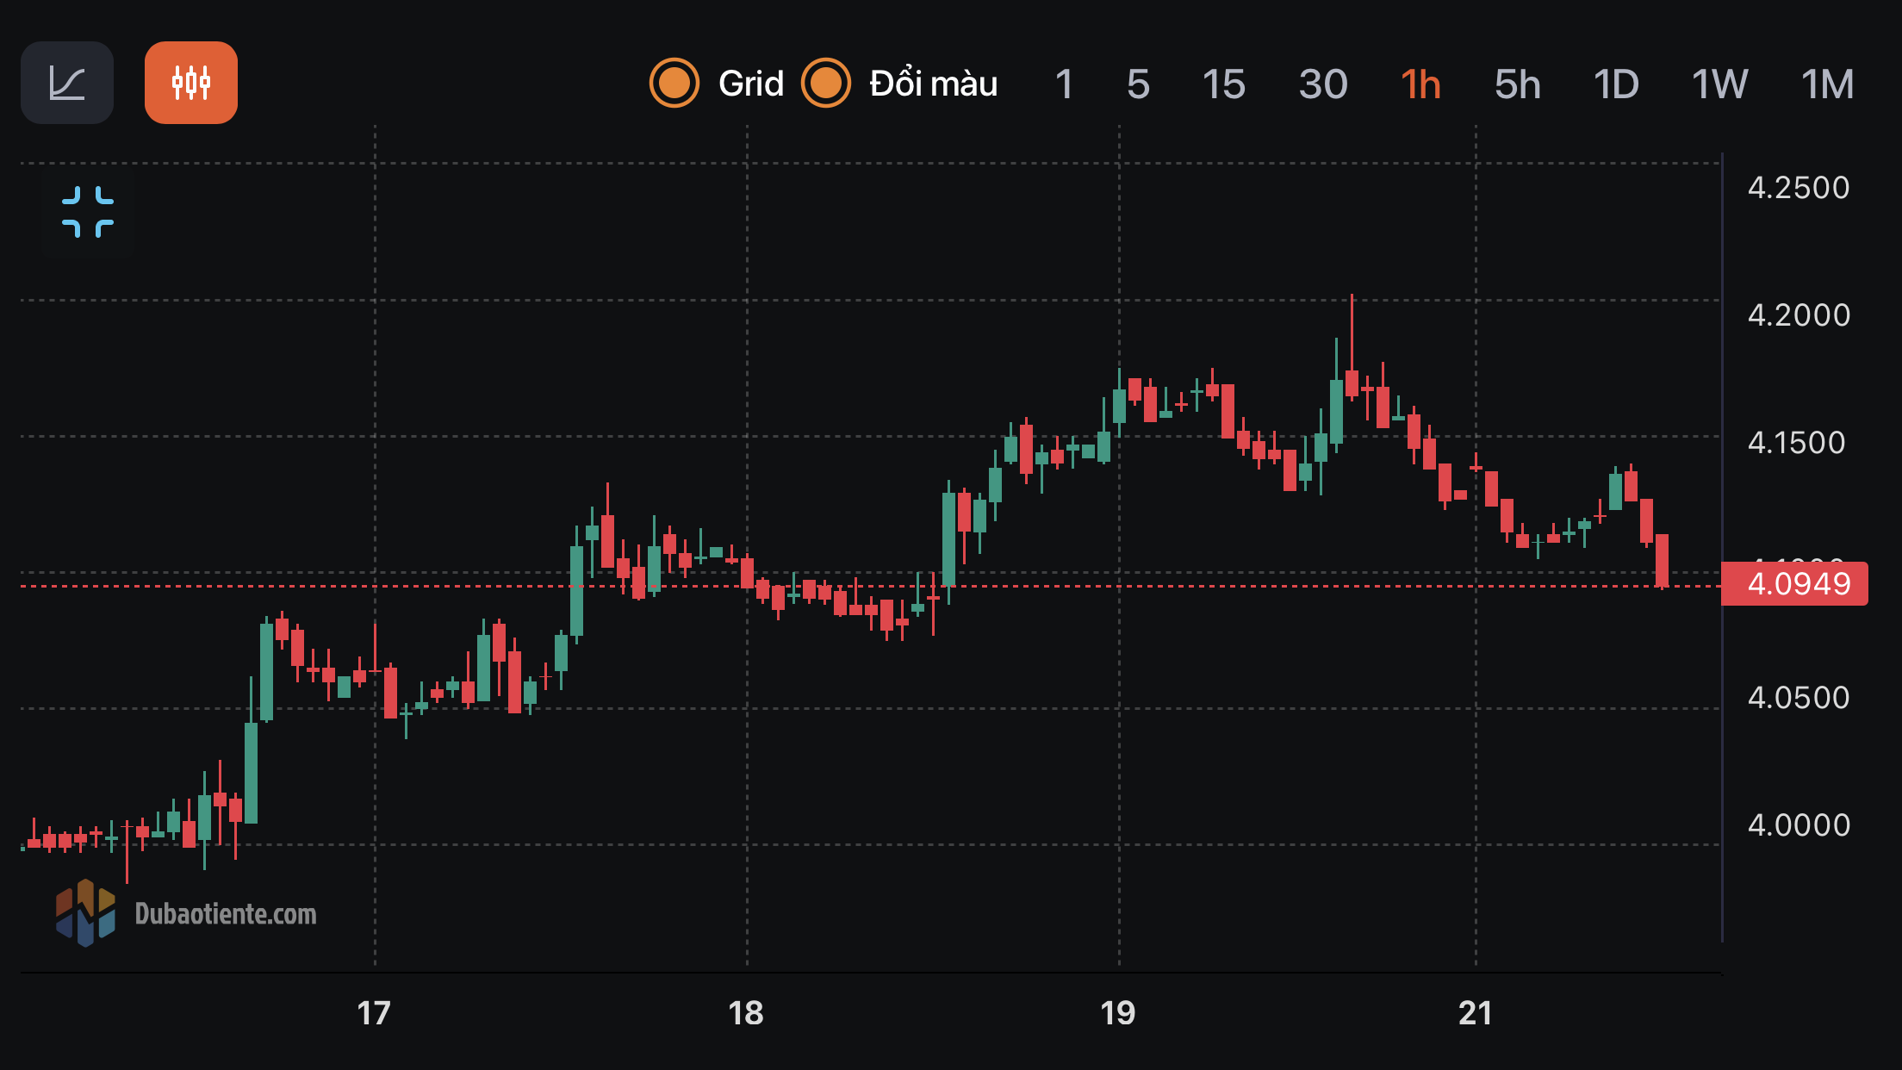Click the 4.2500 price axis label
This screenshot has width=1902, height=1070.
pyautogui.click(x=1799, y=188)
